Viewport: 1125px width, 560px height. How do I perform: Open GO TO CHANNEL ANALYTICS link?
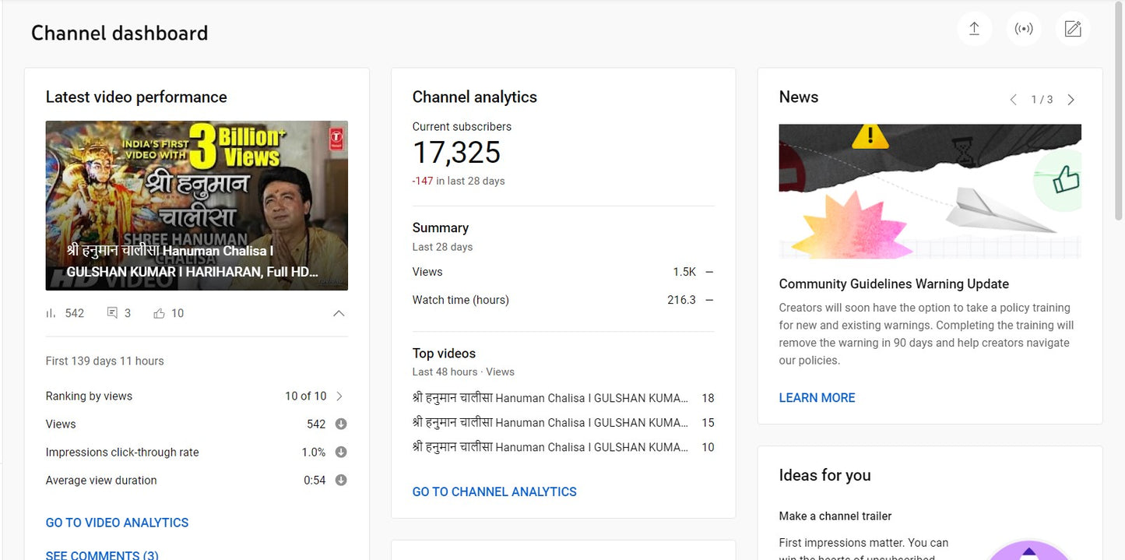click(x=494, y=491)
